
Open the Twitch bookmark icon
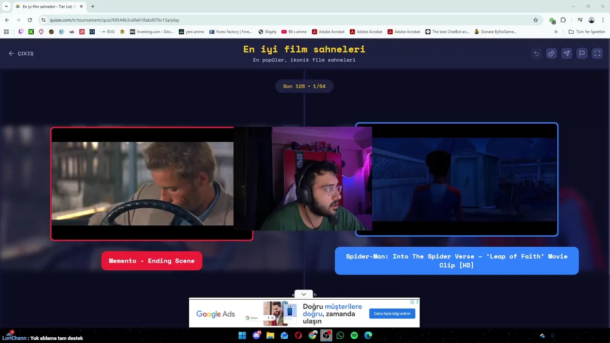click(20, 32)
